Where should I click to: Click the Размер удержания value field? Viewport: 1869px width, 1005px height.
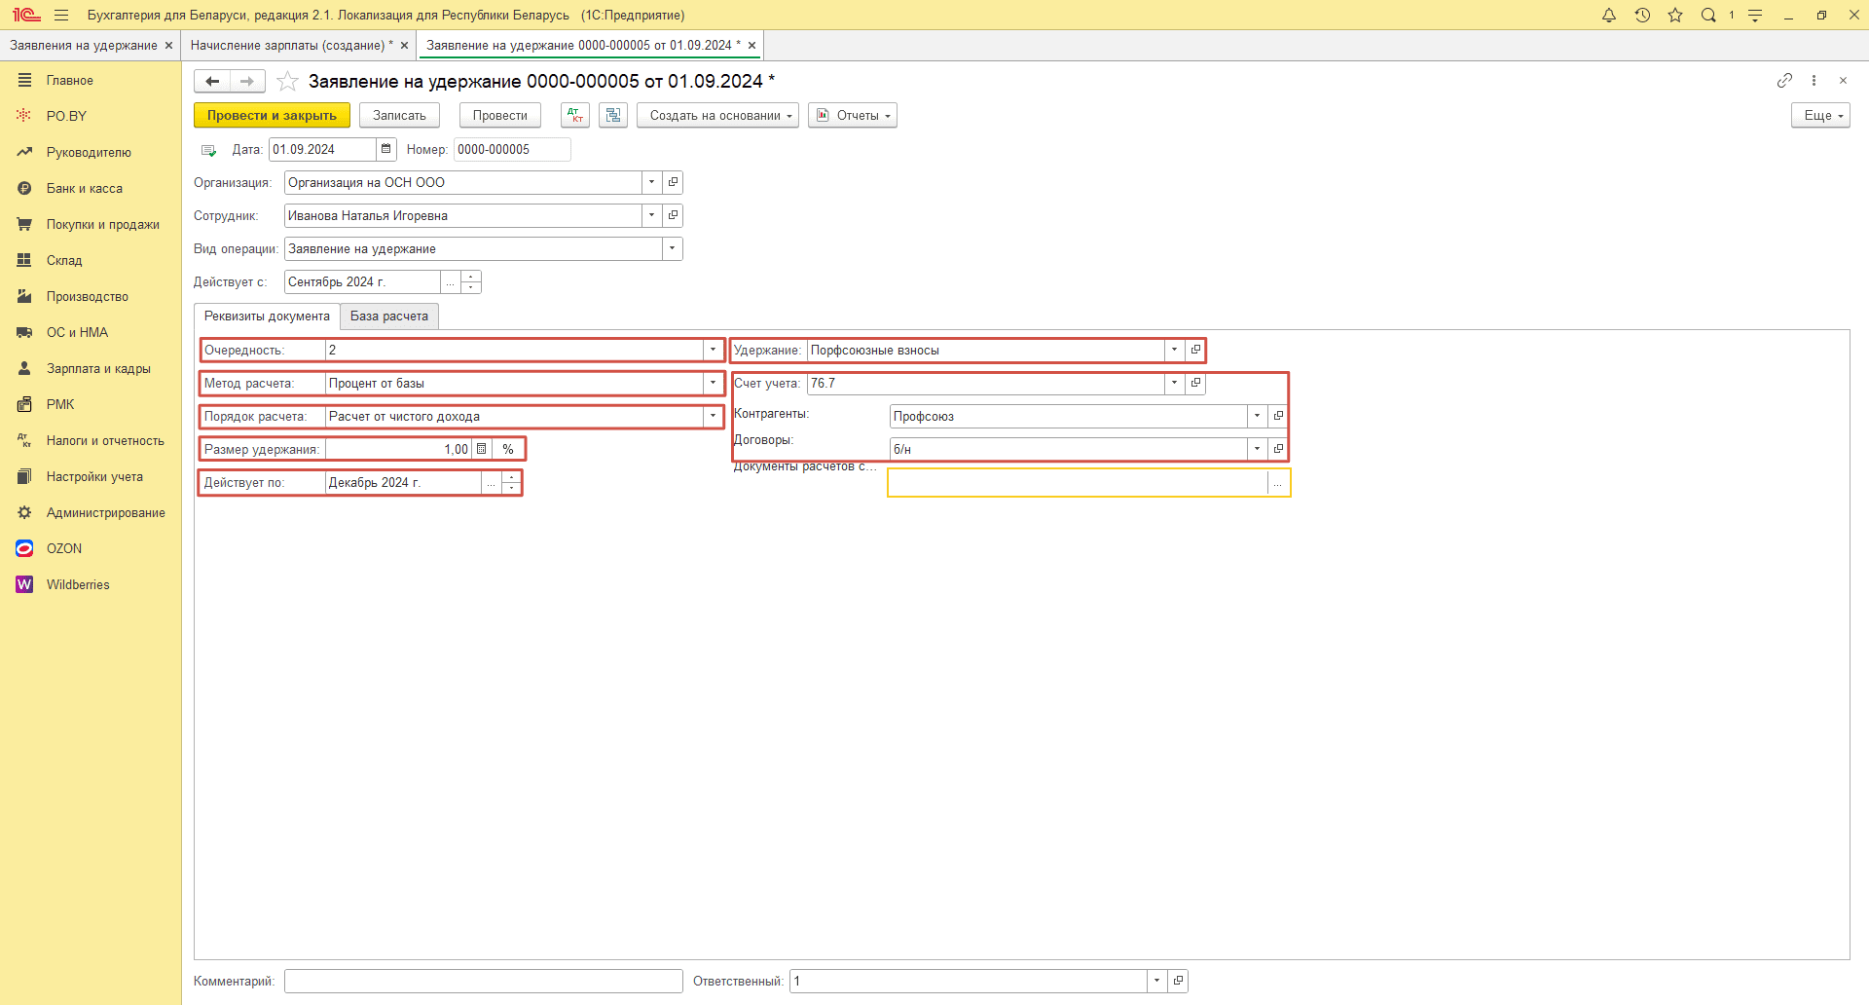tap(398, 449)
